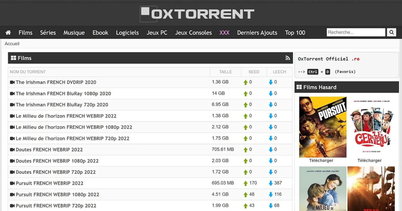Click the camera icon next to The Irishman DVDRIP

click(x=12, y=82)
